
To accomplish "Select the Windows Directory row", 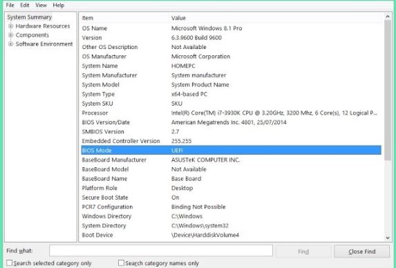I will coord(231,216).
